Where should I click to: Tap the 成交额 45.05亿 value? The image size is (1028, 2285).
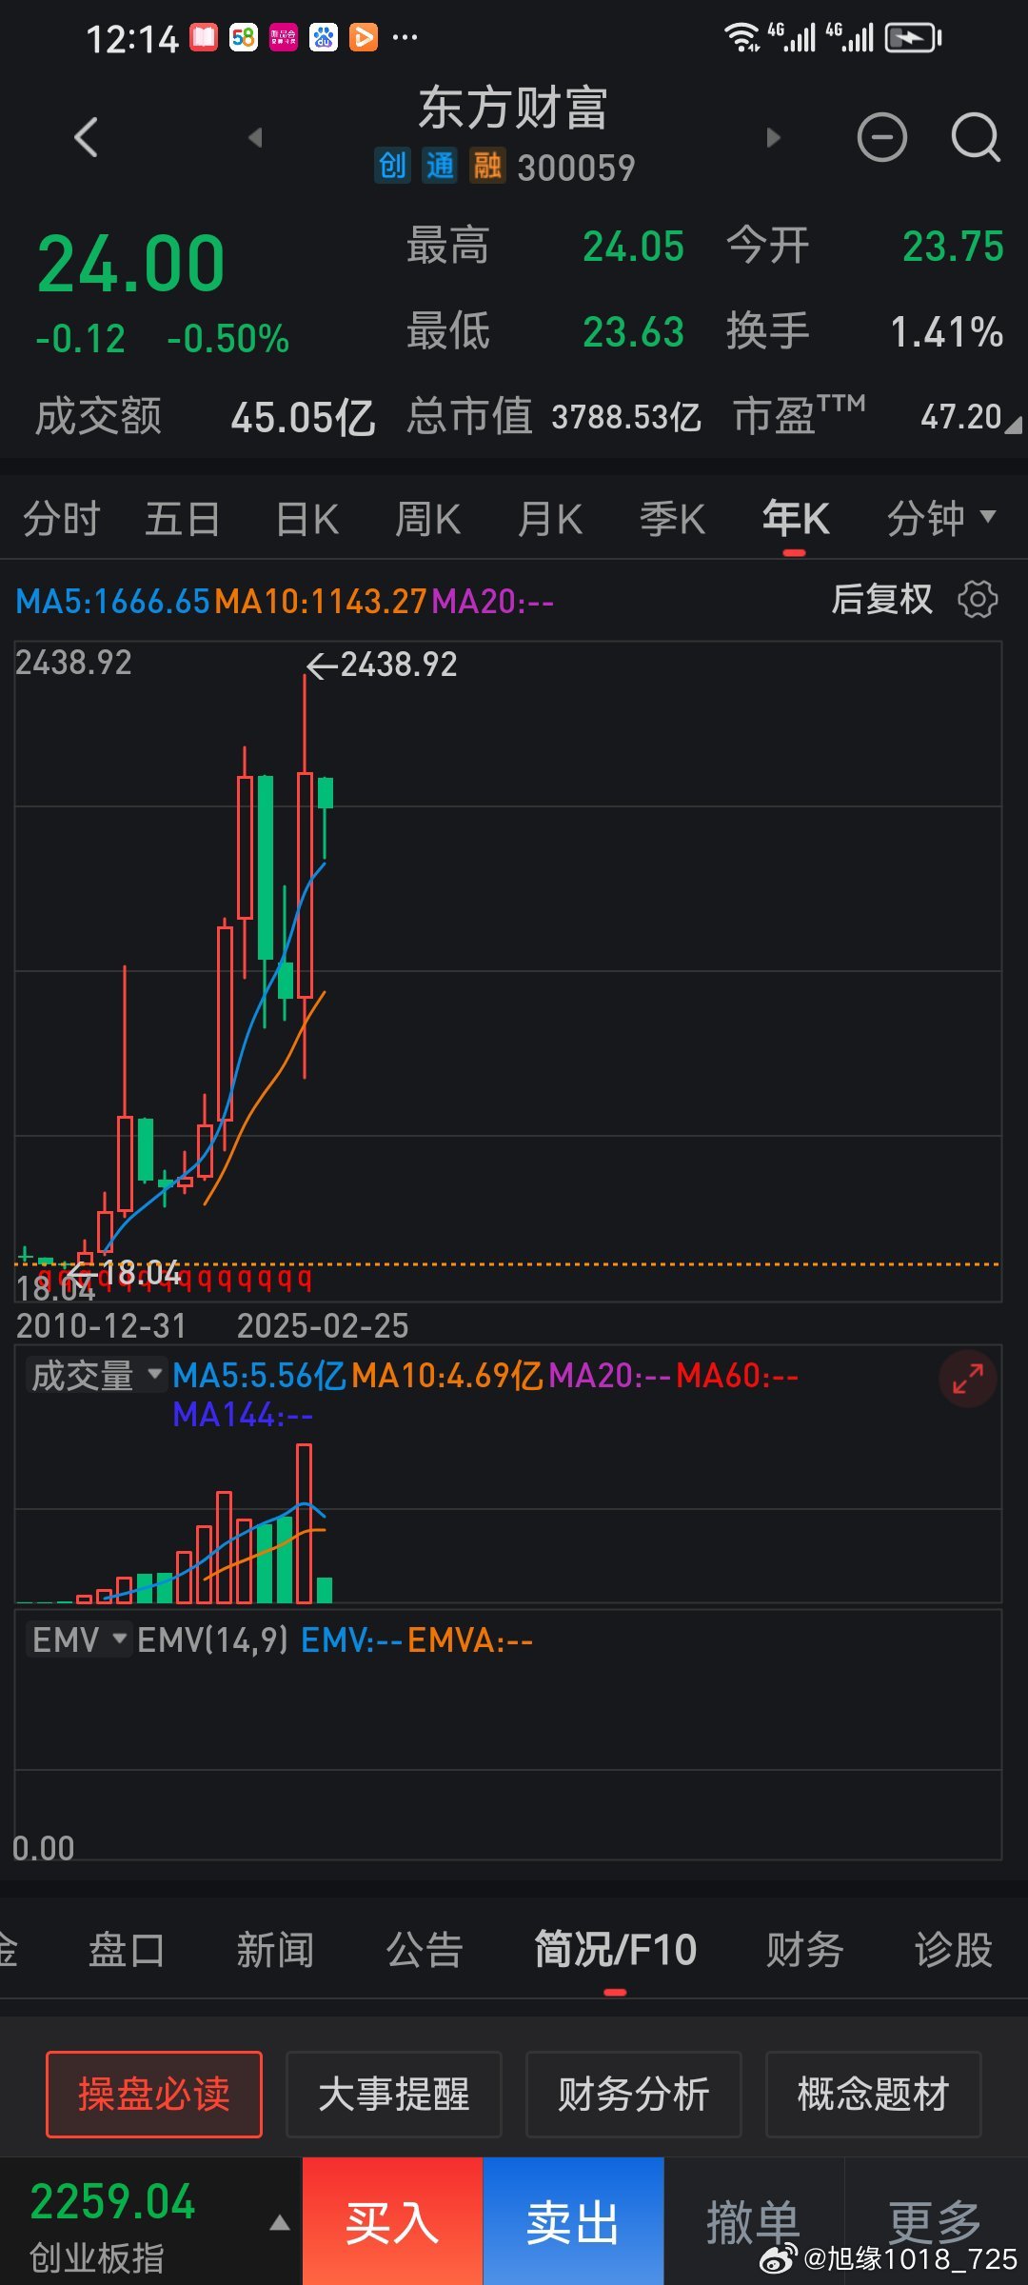303,418
